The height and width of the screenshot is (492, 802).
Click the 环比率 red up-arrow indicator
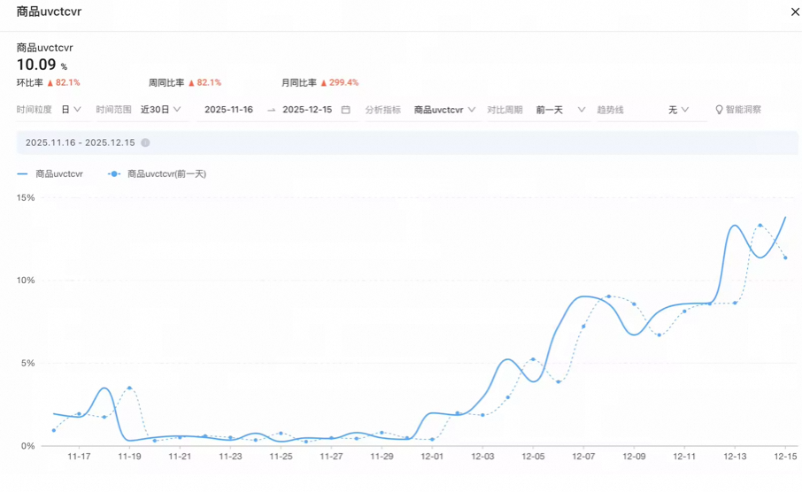(x=50, y=82)
